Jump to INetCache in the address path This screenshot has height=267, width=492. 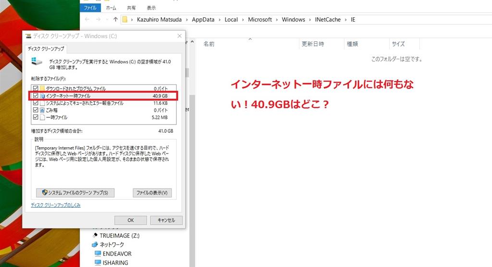click(x=328, y=19)
